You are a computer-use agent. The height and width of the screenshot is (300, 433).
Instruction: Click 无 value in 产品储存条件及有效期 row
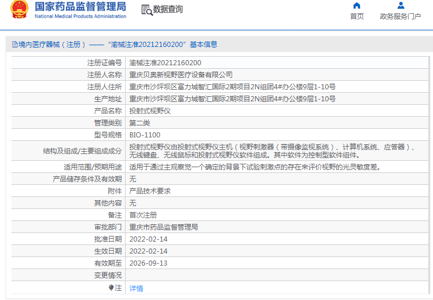click(133, 179)
